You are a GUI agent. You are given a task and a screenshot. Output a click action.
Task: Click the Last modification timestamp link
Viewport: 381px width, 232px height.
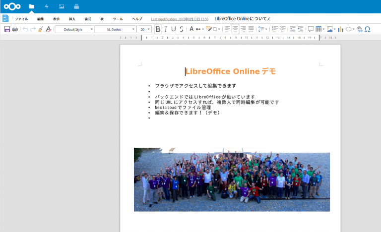180,19
